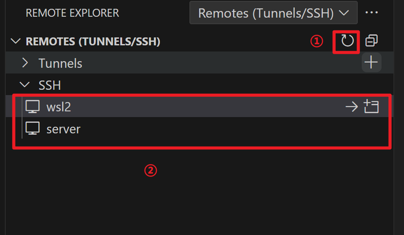Open the three-dot more actions menu

[x=371, y=12]
